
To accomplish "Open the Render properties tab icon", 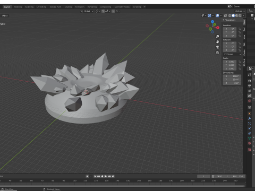I will tap(249, 81).
